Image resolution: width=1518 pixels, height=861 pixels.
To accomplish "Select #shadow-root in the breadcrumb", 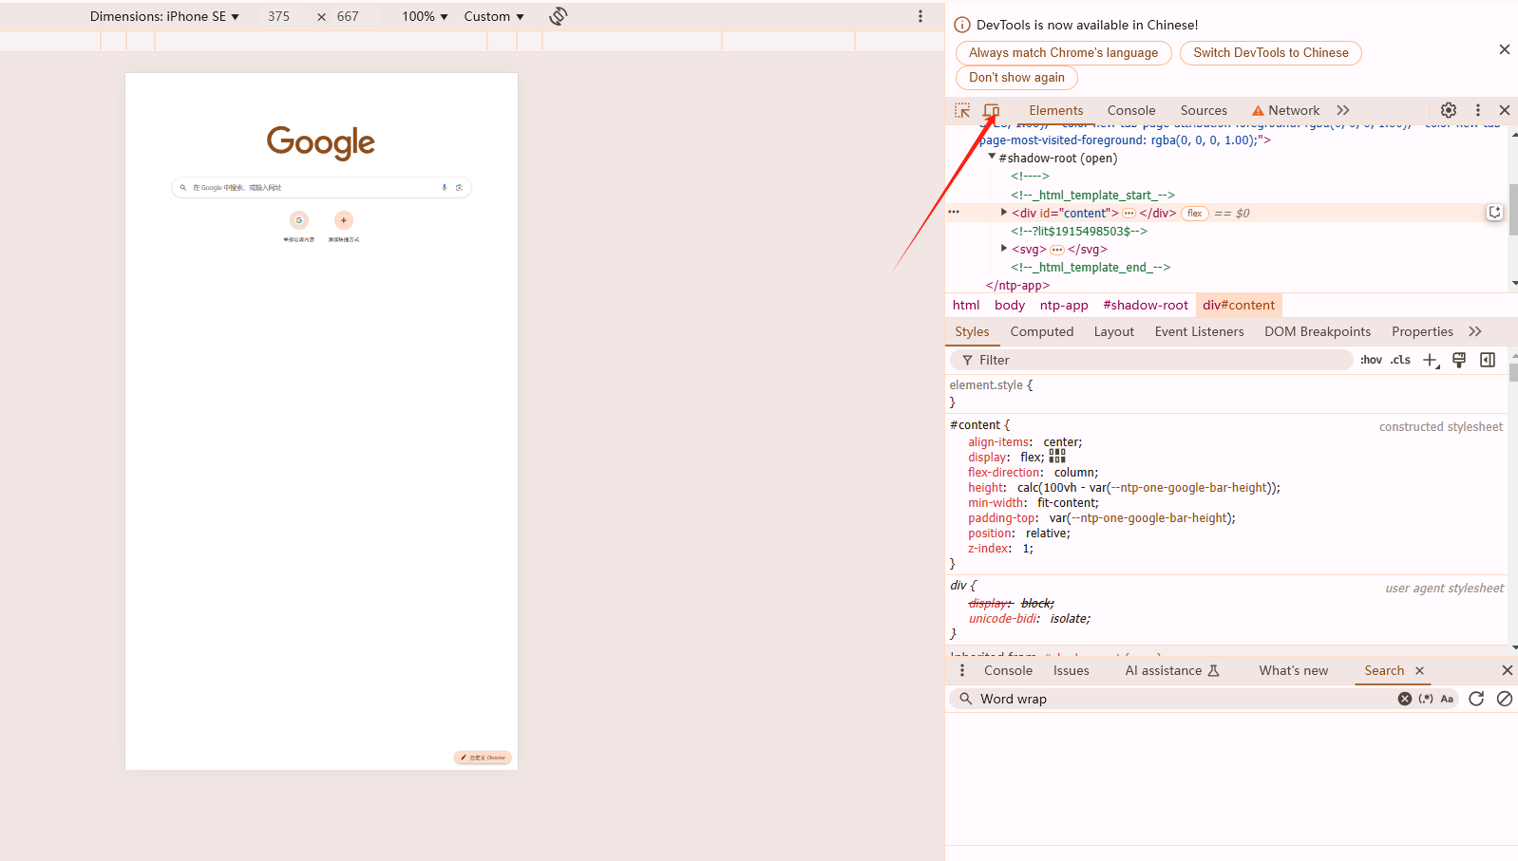I will 1145,305.
